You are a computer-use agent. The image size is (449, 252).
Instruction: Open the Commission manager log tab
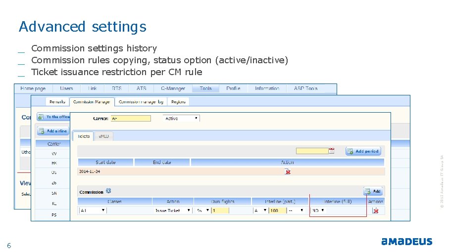(x=141, y=102)
